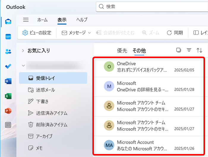Click the MA avatar for Microsoft Account
Screen dimensions: 208x157
[109, 145]
